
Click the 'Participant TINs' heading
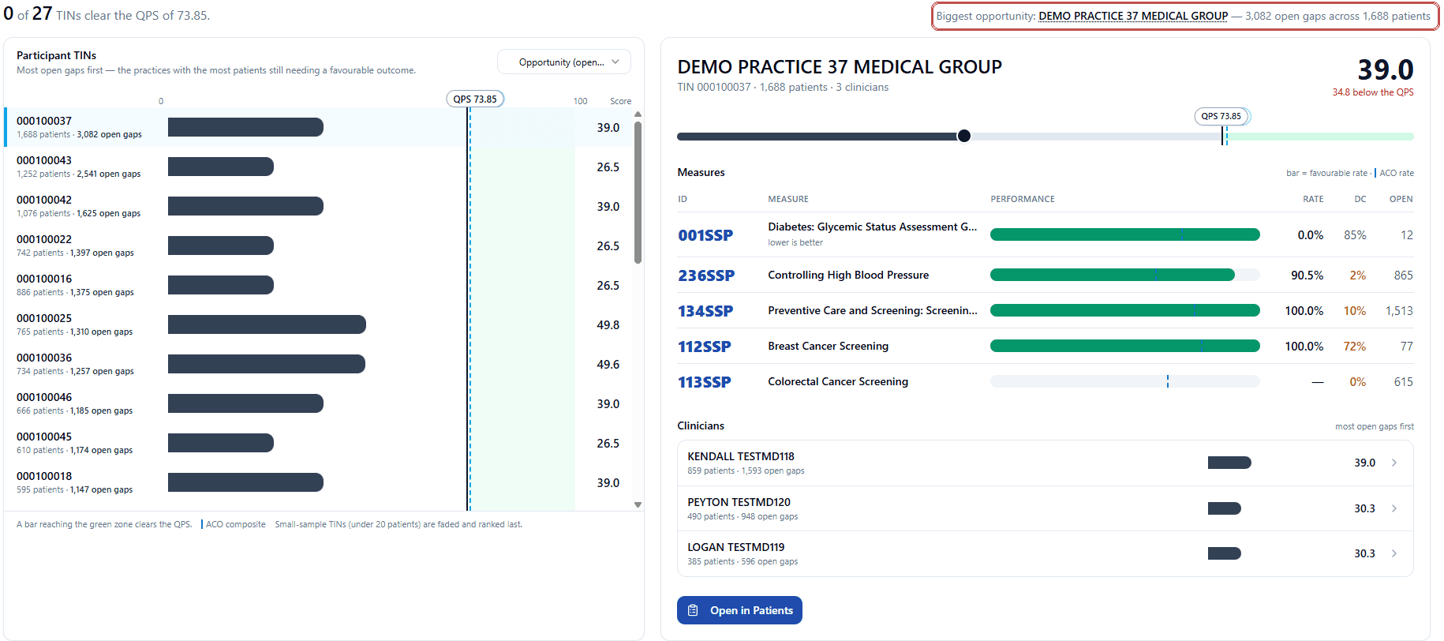point(56,55)
